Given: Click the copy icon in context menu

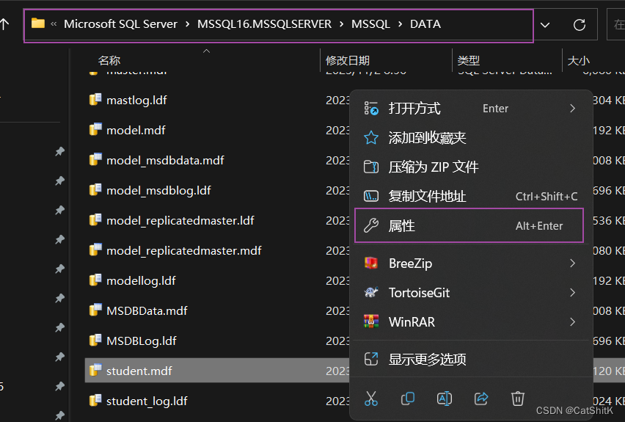Looking at the screenshot, I should tap(407, 399).
